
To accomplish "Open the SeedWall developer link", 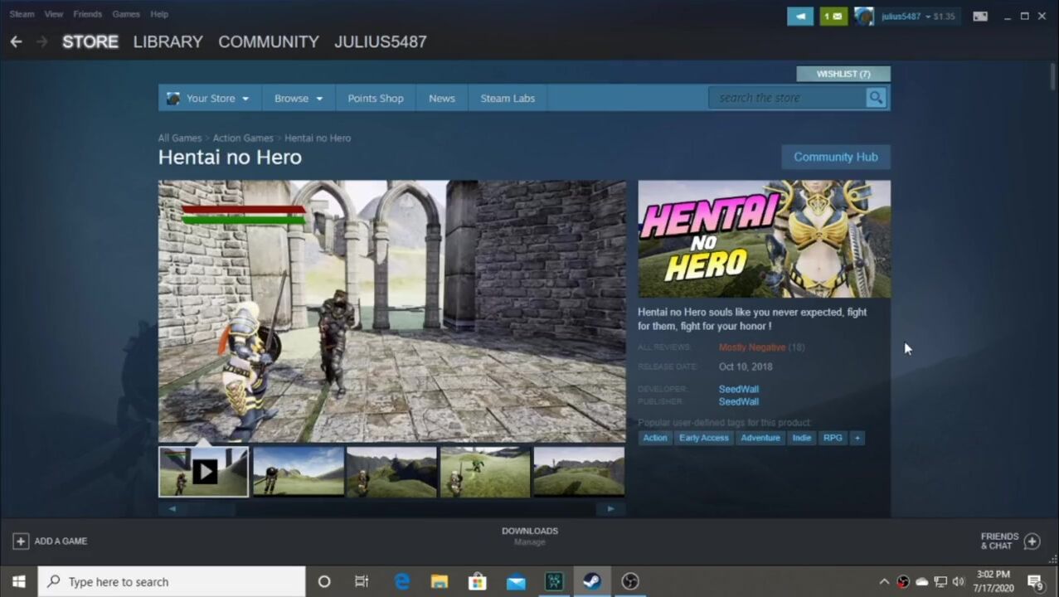I will (738, 389).
